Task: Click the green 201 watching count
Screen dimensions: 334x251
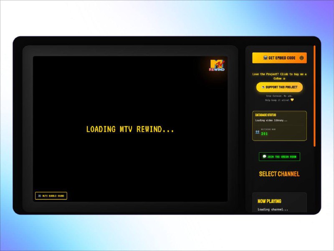Action: [x=264, y=134]
